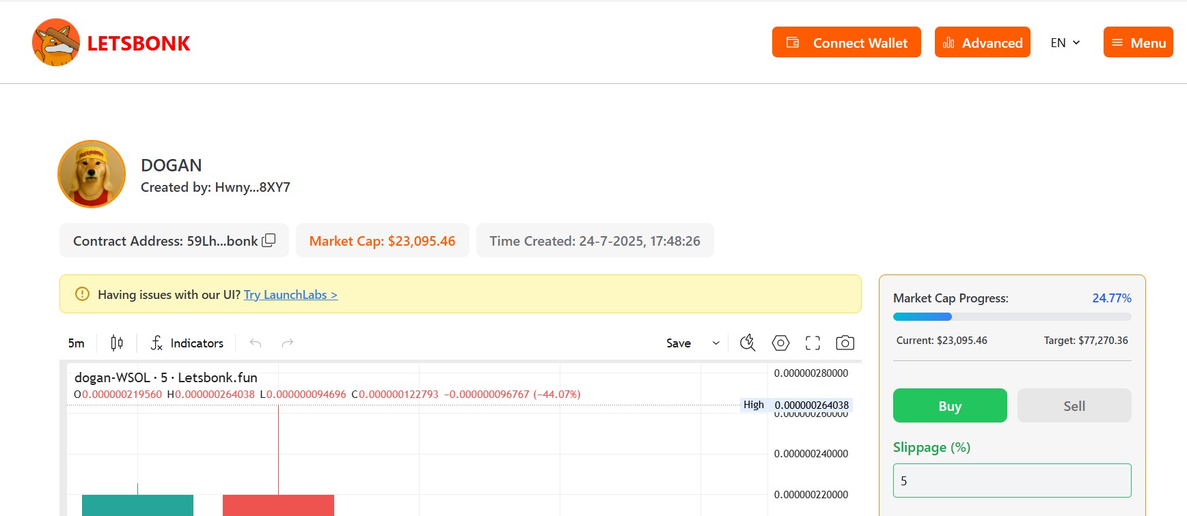The height and width of the screenshot is (516, 1187).
Task: Open chart settings hexagon icon
Action: 780,343
